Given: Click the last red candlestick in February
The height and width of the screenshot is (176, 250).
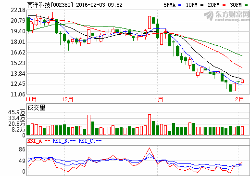Looking at the screenshot, I should pos(242,81).
